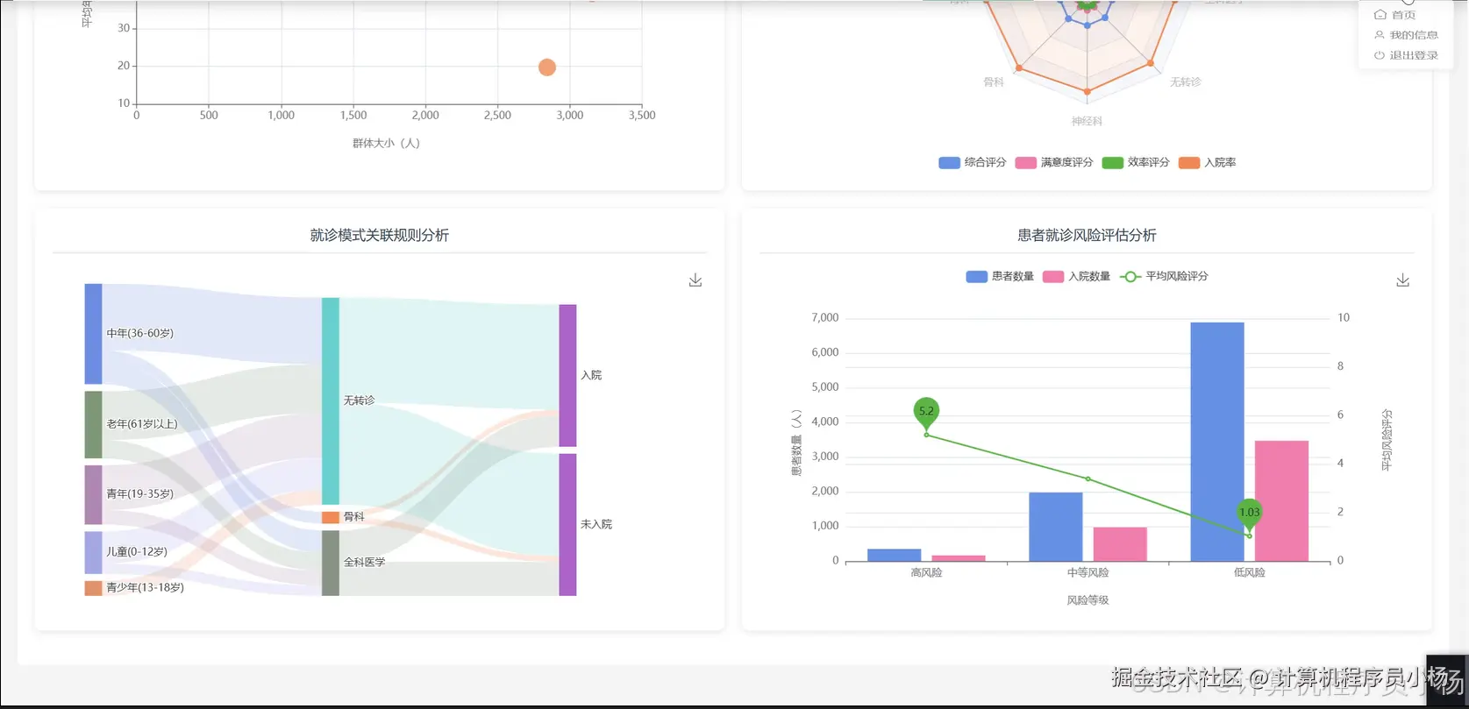Viewport: 1469px width, 709px height.
Task: Toggle 综合评分 legend in radar chart
Action: coord(973,163)
